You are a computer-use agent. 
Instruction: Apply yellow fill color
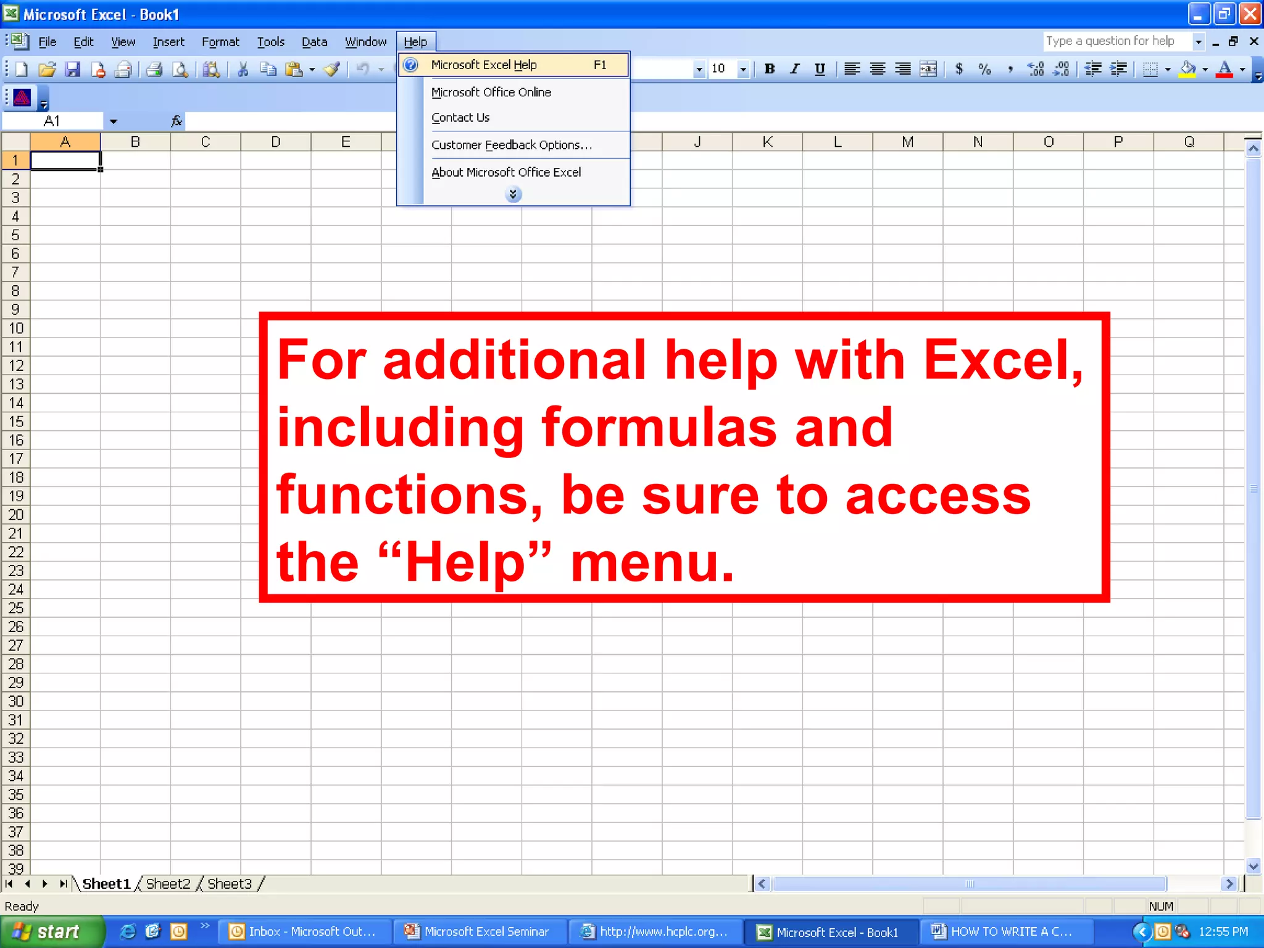point(1187,69)
